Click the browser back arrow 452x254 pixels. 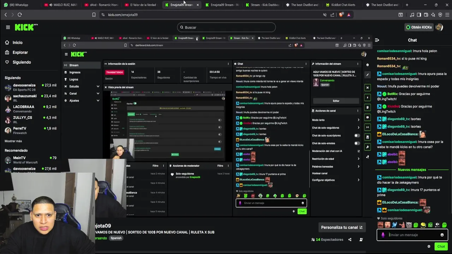point(6,15)
